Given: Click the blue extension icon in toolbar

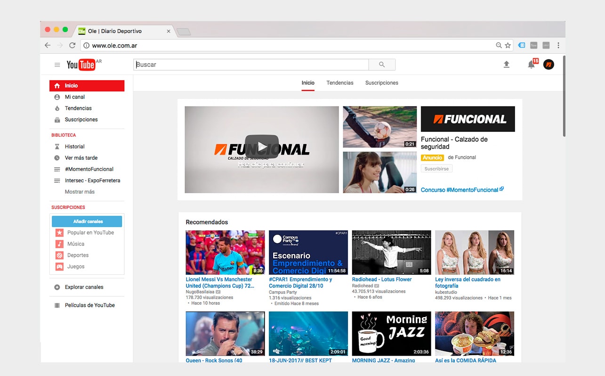Looking at the screenshot, I should click(x=522, y=45).
